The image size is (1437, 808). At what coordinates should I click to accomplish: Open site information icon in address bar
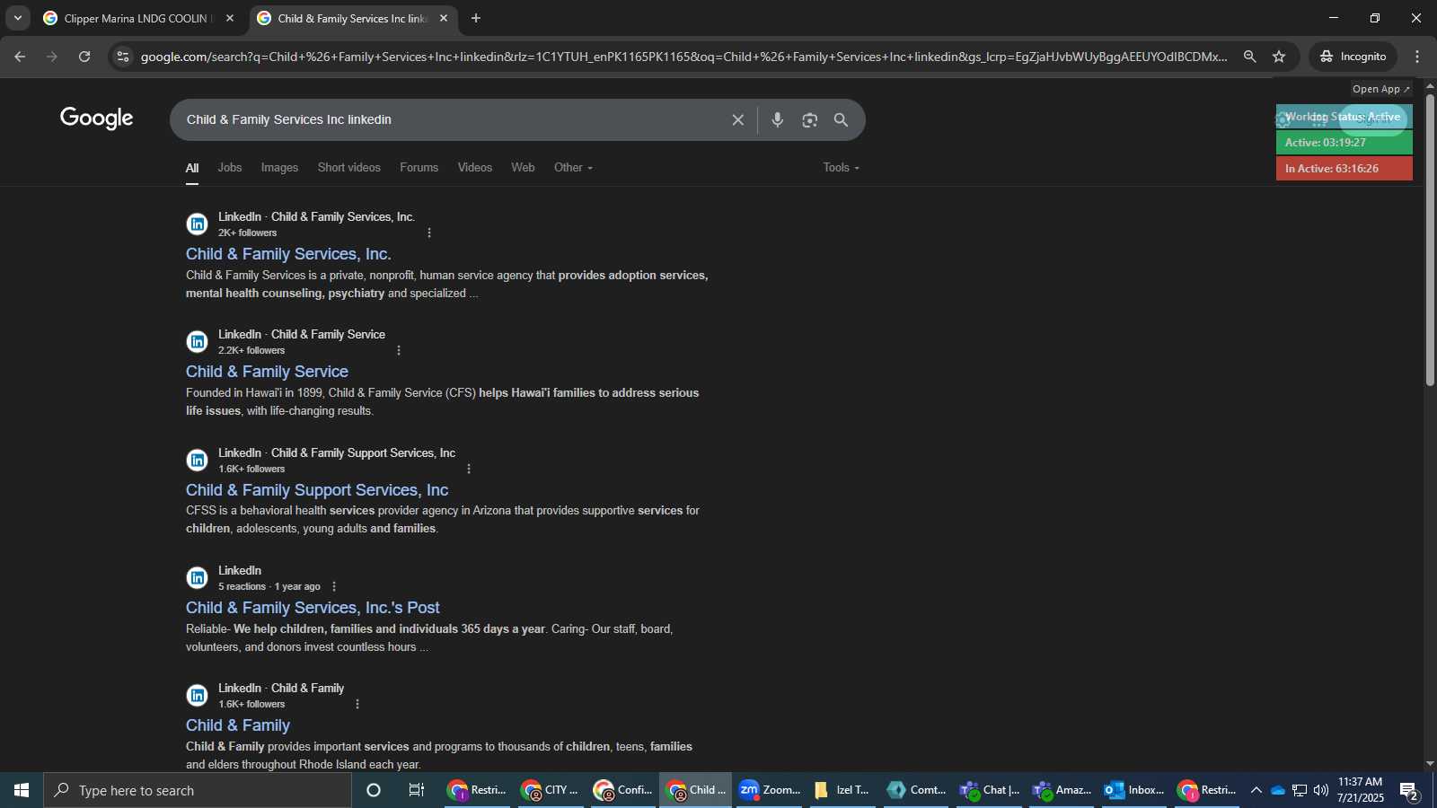click(123, 57)
